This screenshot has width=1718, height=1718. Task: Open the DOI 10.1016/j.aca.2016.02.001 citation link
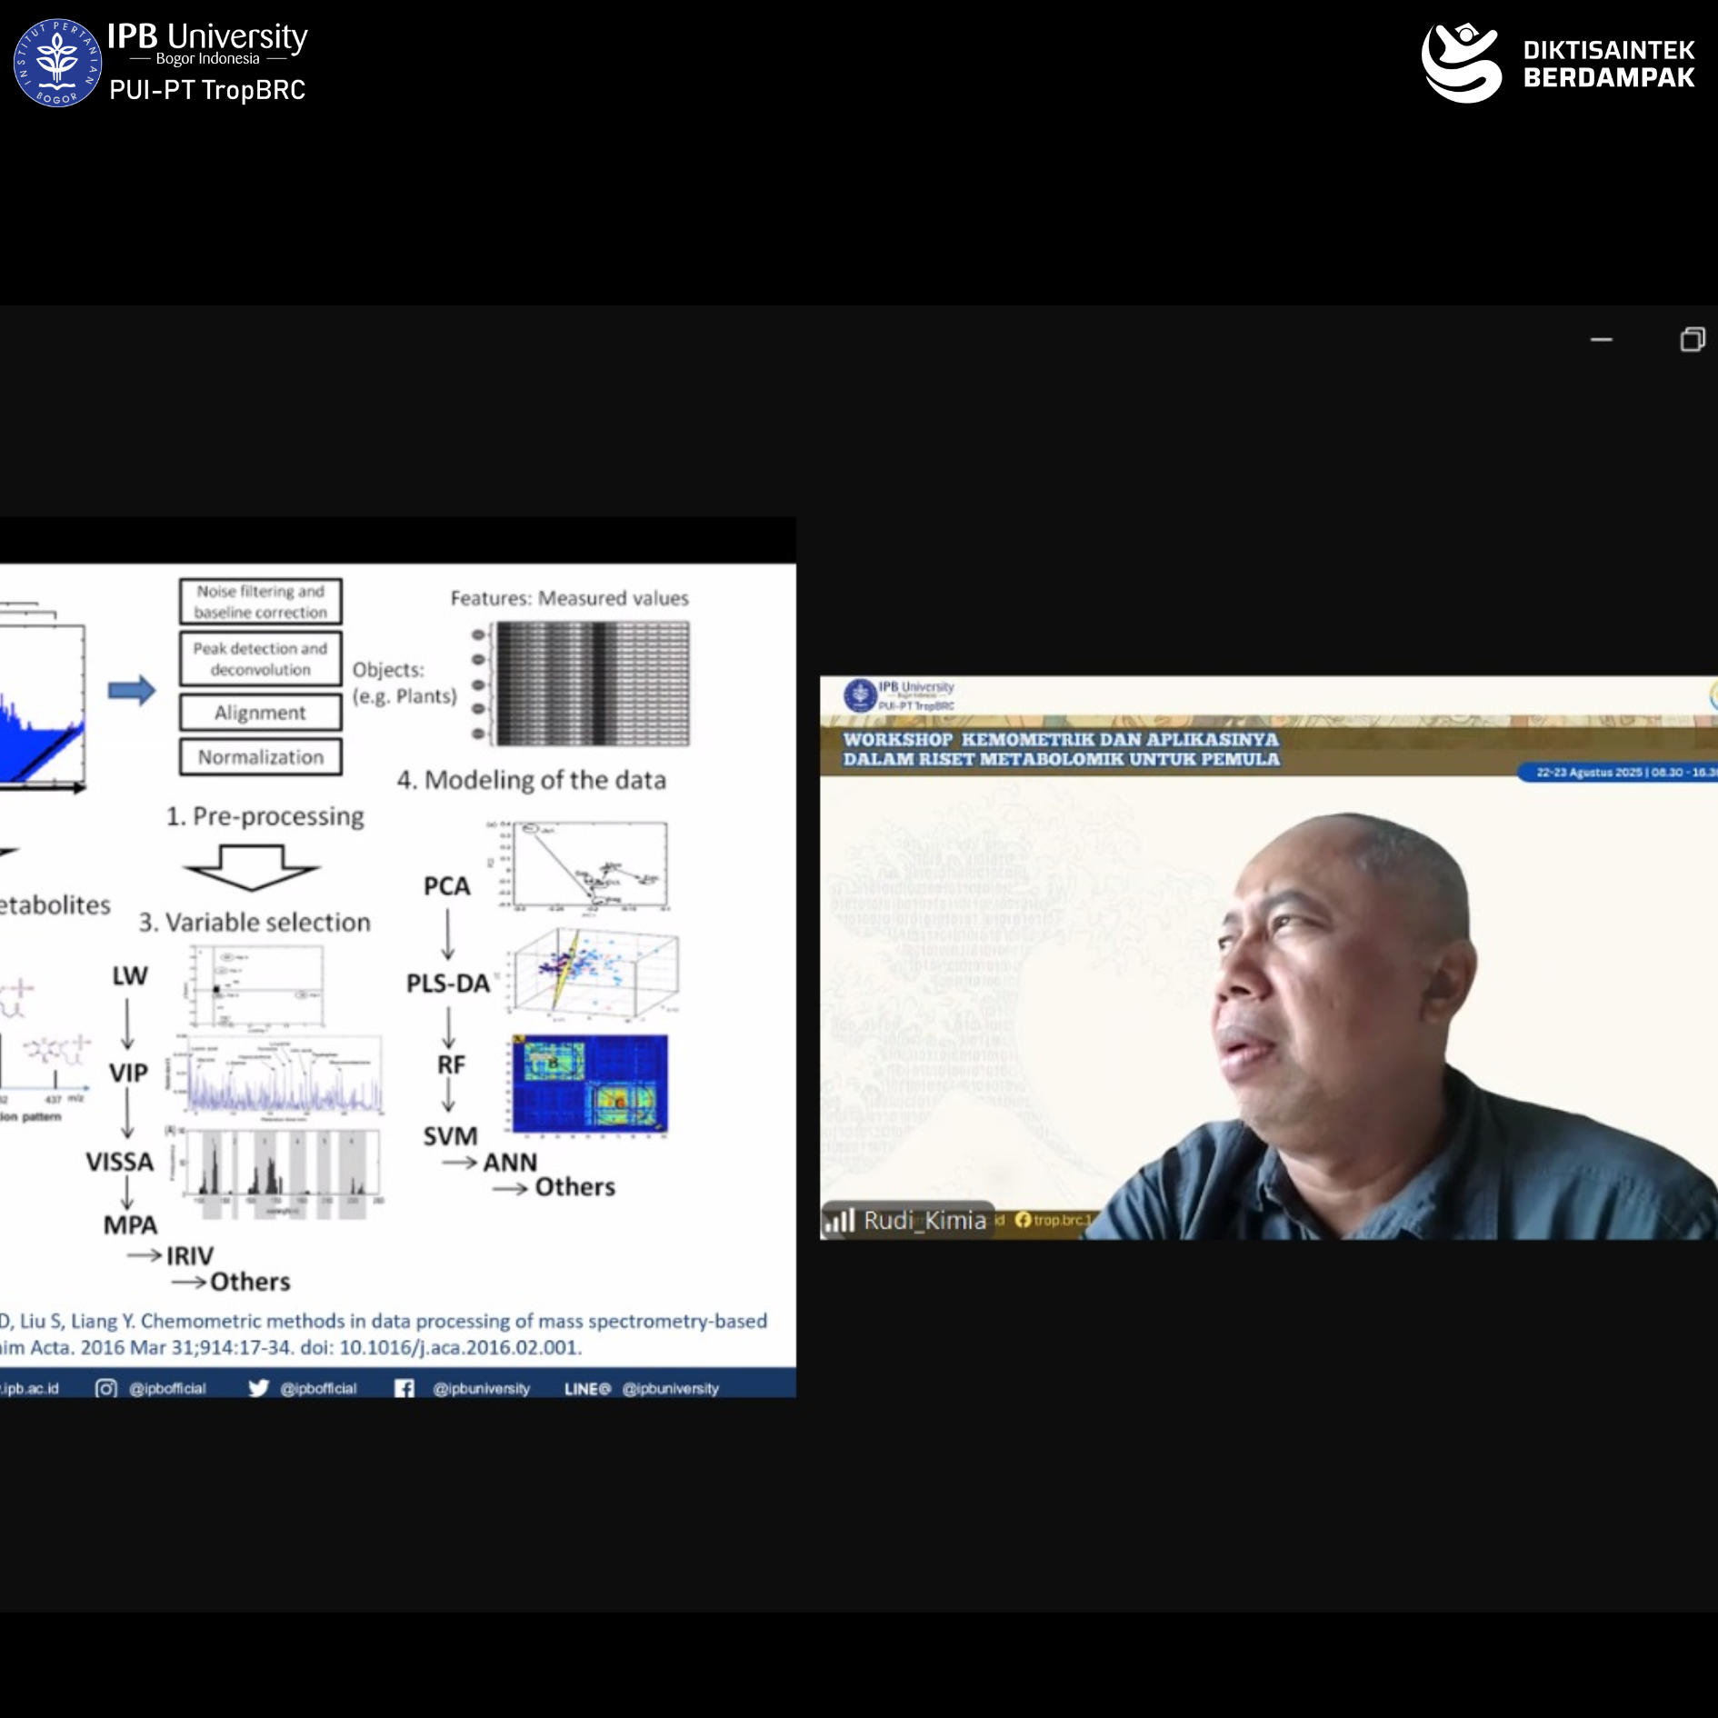(x=459, y=1347)
